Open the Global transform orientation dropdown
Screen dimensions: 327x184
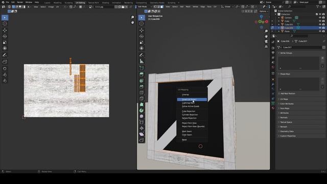pyautogui.click(x=227, y=7)
